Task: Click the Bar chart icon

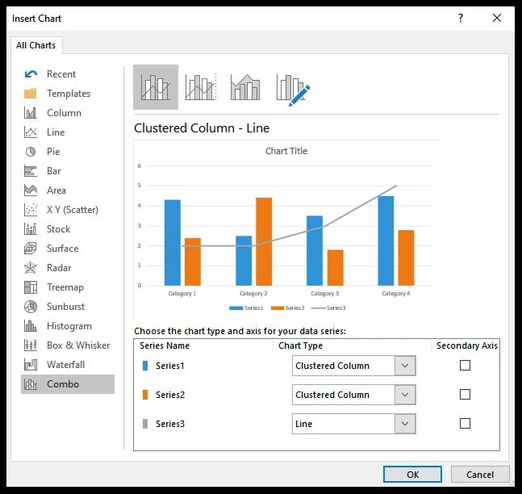Action: [31, 171]
